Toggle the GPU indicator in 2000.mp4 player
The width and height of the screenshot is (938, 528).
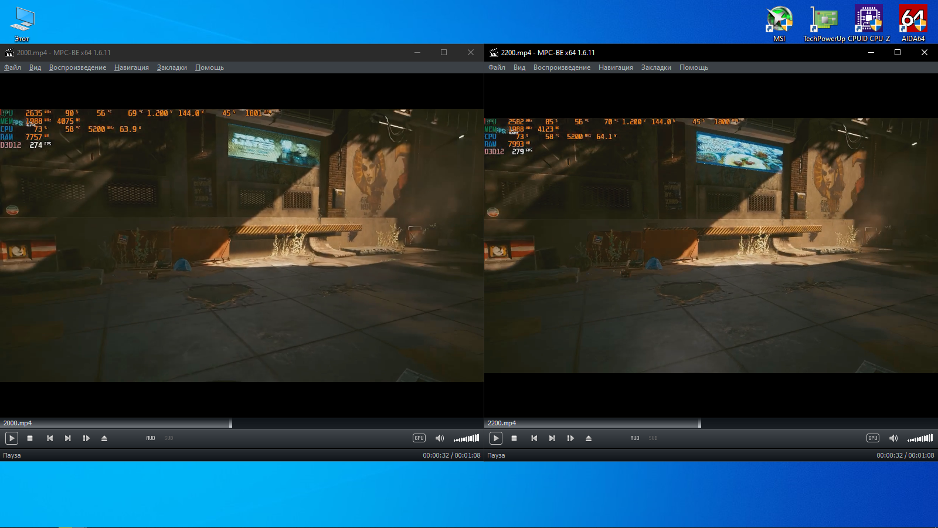(419, 438)
